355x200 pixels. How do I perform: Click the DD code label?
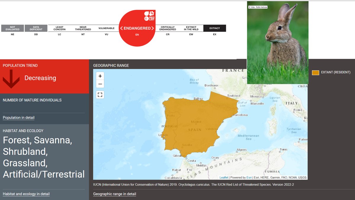[x=36, y=35]
